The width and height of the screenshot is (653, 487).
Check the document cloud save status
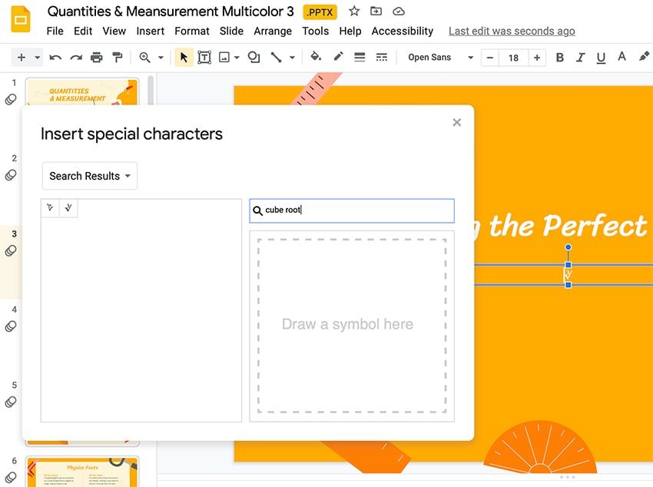tap(398, 11)
